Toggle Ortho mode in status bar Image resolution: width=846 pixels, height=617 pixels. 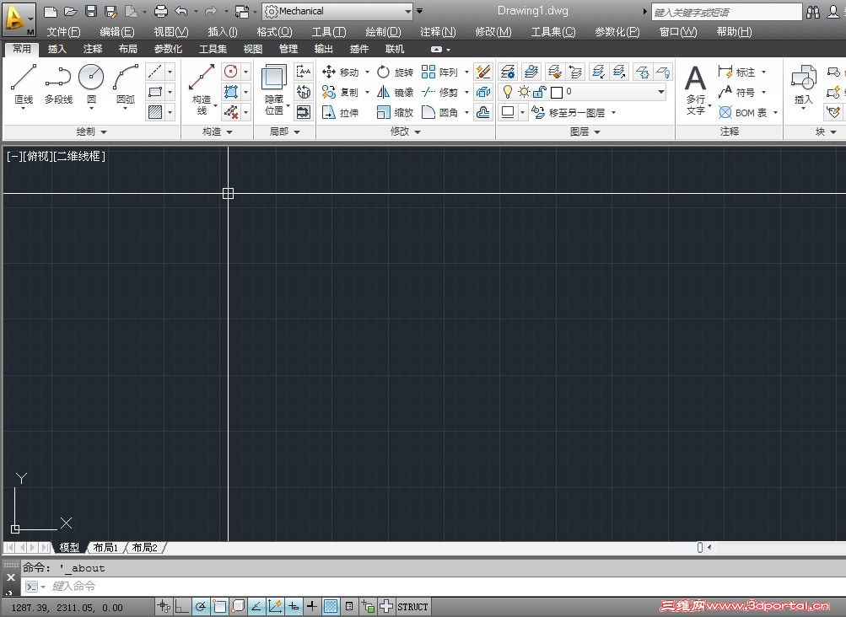click(x=182, y=607)
